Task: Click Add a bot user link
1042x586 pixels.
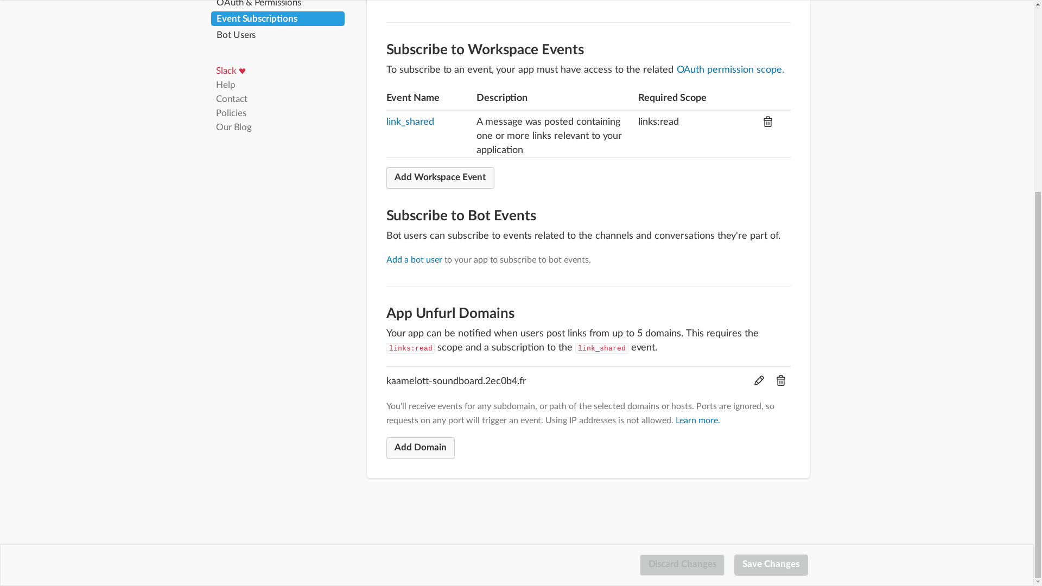Action: [x=414, y=260]
